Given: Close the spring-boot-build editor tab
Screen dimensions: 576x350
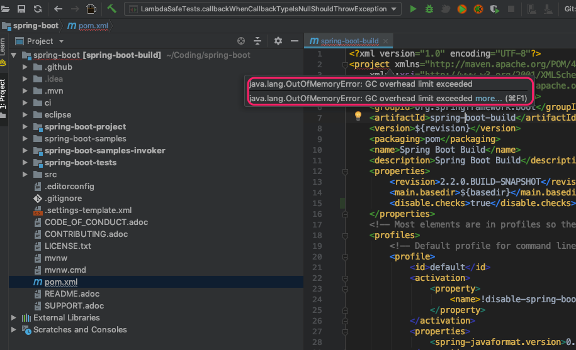Looking at the screenshot, I should (x=385, y=41).
